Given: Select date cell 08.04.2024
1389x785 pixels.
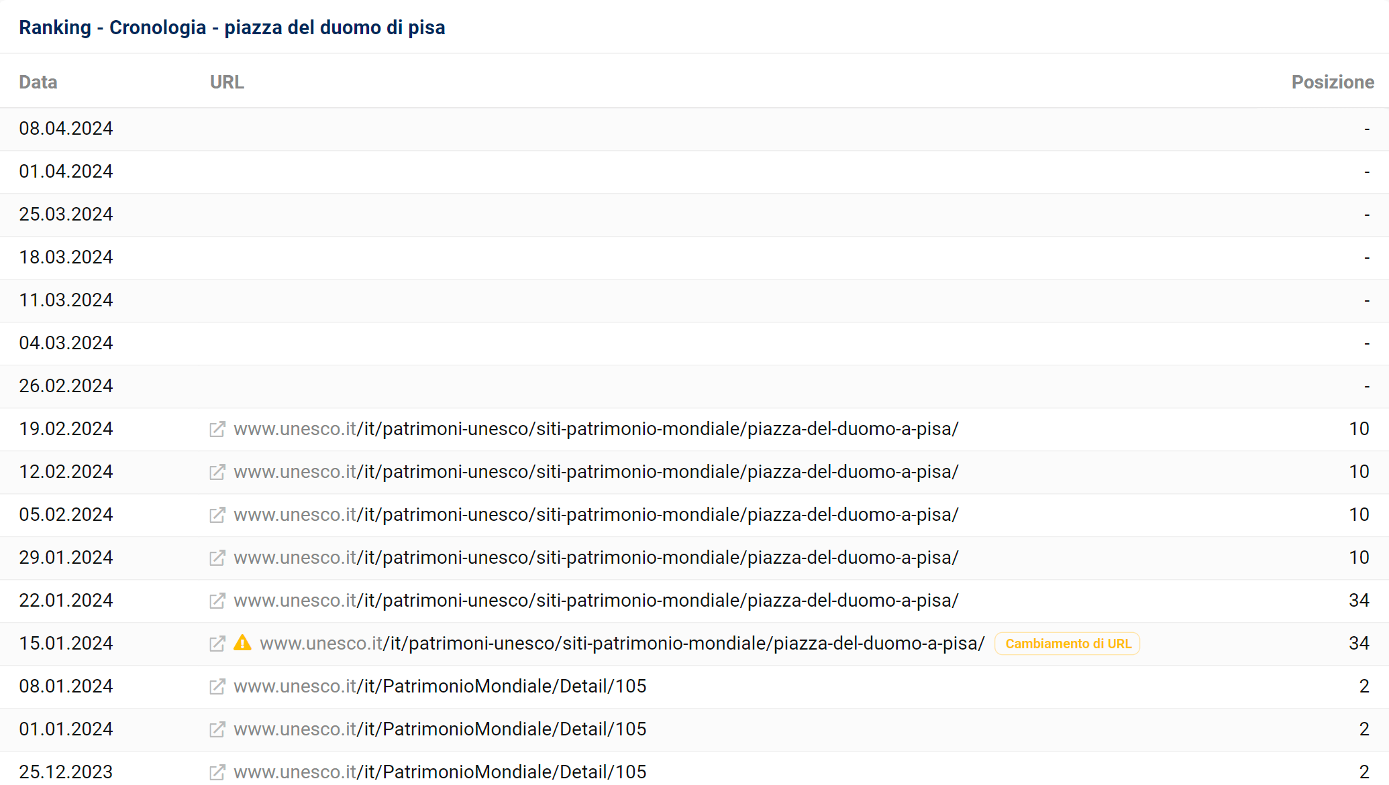Looking at the screenshot, I should [x=66, y=129].
